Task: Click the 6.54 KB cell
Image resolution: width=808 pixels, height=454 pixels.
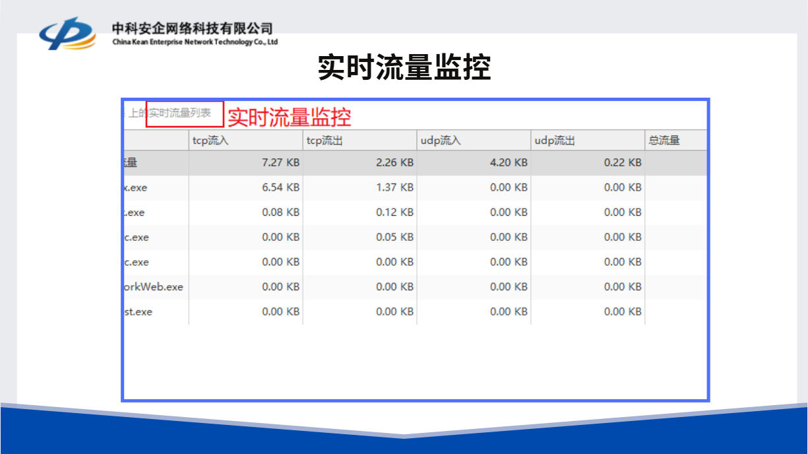Action: tap(280, 187)
